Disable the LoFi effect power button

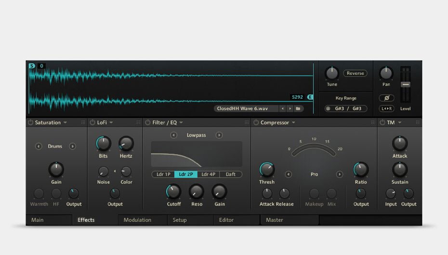(x=92, y=123)
